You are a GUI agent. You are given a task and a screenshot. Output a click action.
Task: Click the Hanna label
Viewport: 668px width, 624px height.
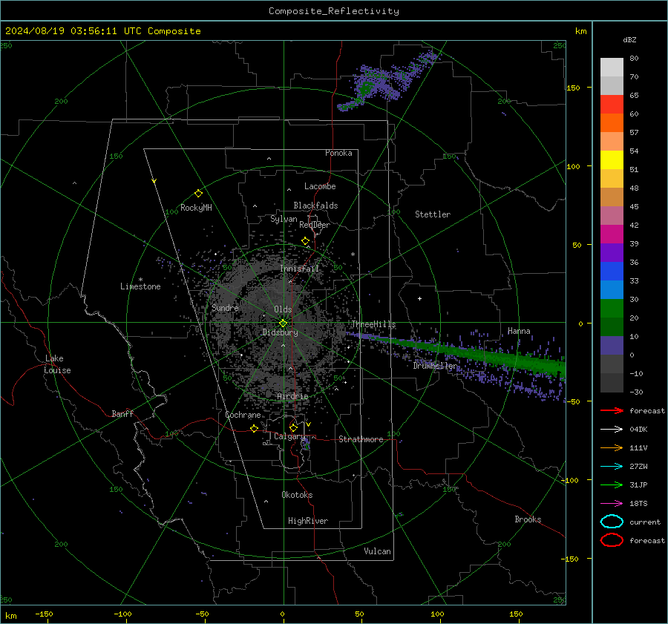519,331
